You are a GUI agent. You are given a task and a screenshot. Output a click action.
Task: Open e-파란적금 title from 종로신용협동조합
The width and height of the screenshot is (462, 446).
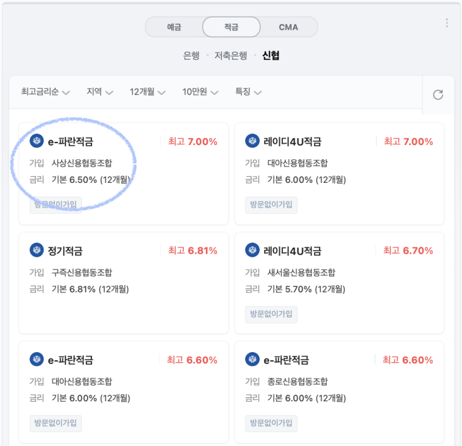(286, 360)
